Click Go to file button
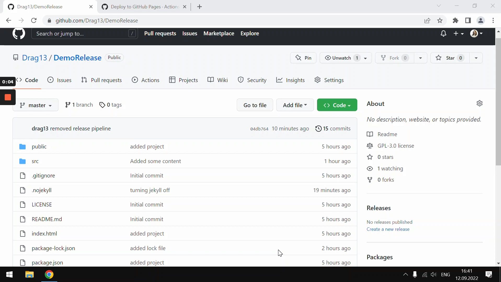Screen dimensions: 501x282 pyautogui.click(x=255, y=105)
